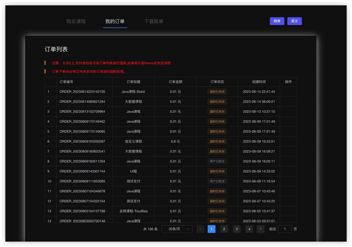The height and width of the screenshot is (247, 352).
Task: Select order ORDER_20230809163350287
Action: (x=82, y=141)
